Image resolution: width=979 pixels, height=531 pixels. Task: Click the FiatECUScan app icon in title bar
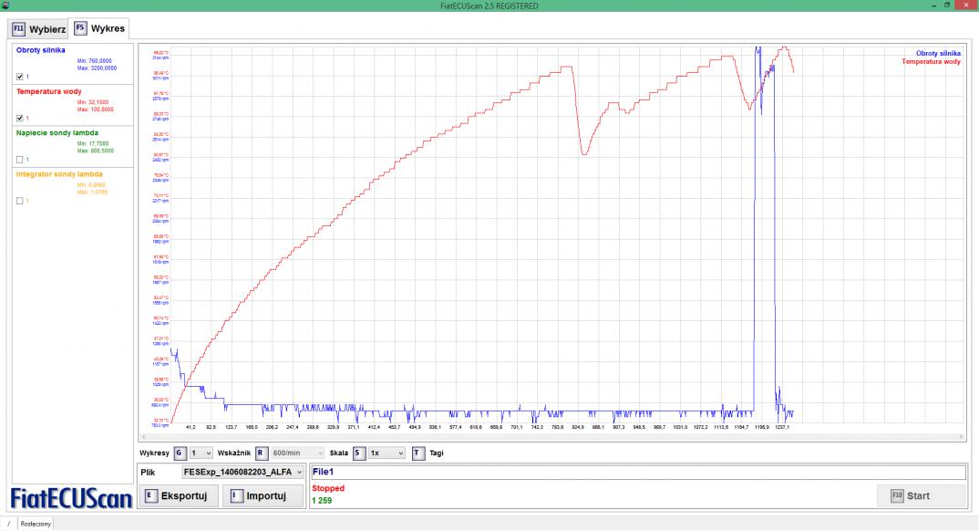pyautogui.click(x=5, y=5)
